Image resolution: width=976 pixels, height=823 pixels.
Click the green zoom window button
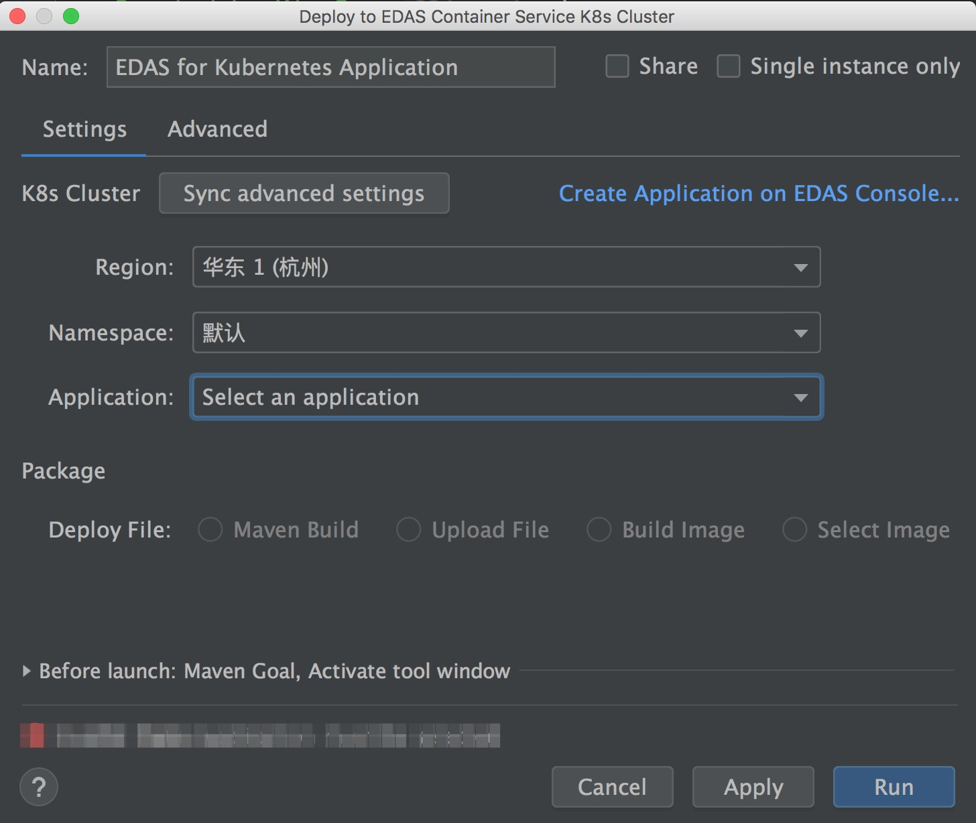tap(71, 16)
